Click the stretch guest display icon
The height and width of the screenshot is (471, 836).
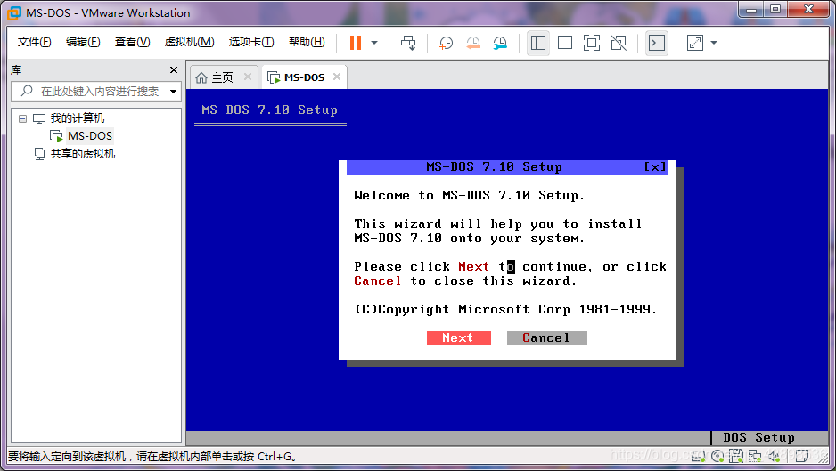click(694, 43)
